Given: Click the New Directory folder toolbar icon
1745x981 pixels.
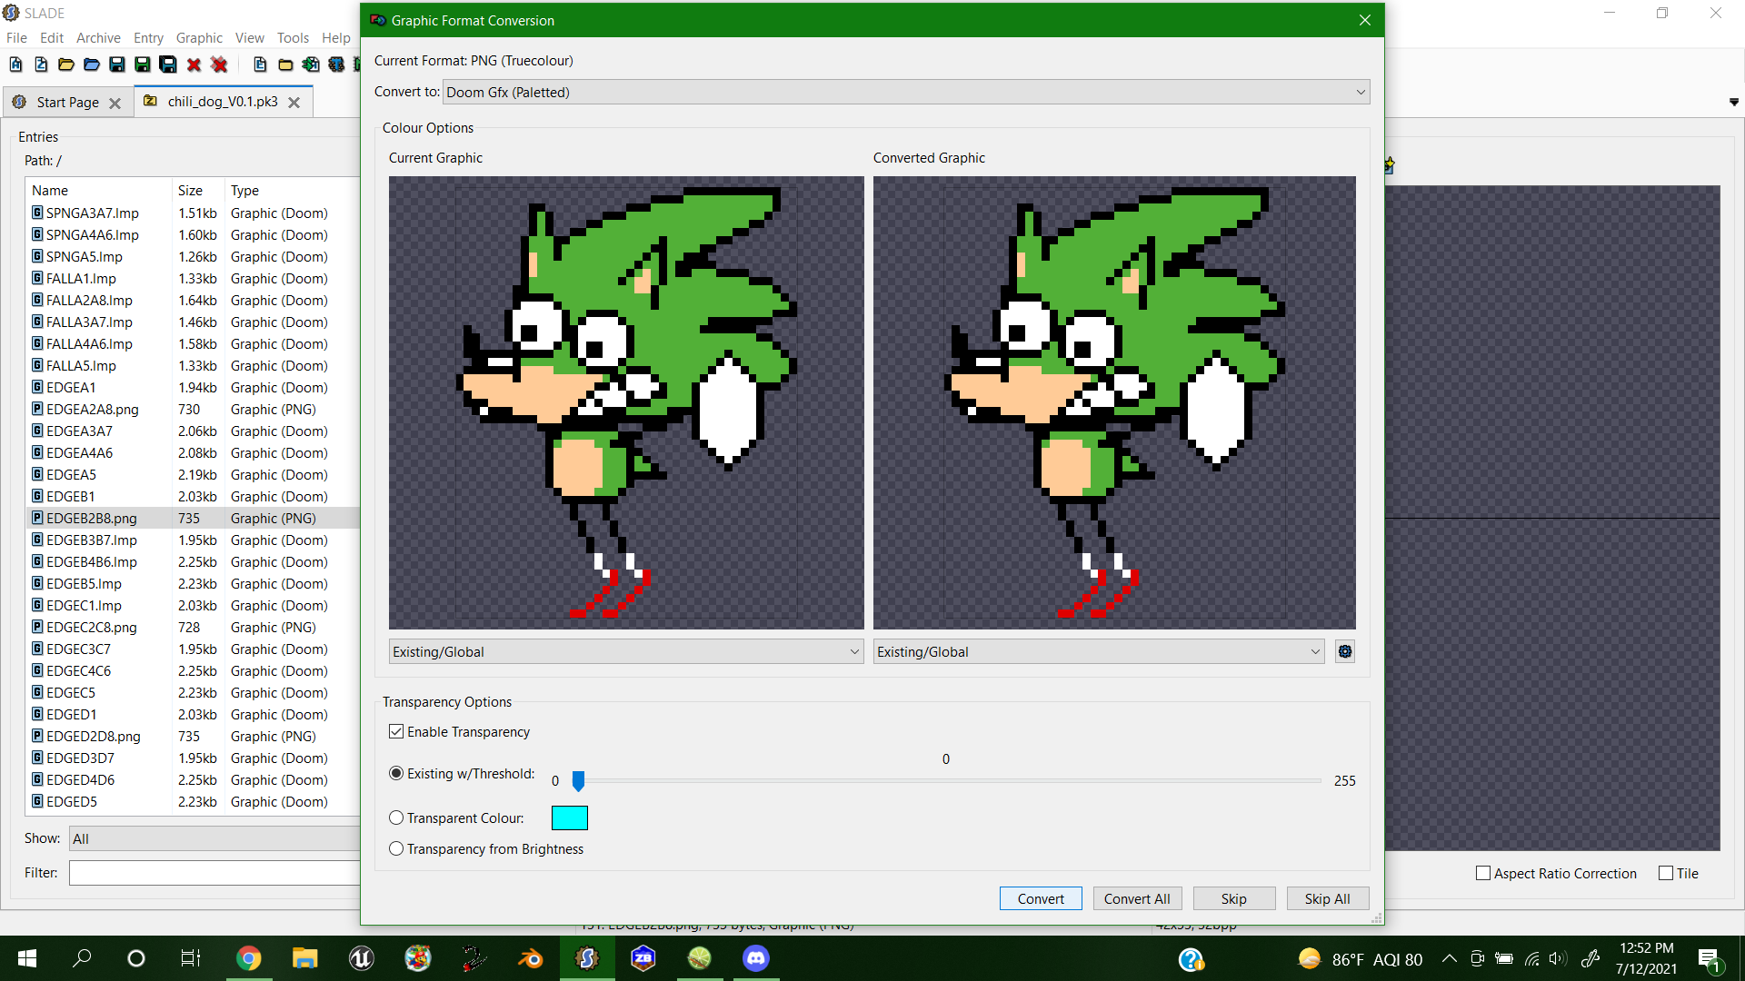Looking at the screenshot, I should pyautogui.click(x=285, y=64).
